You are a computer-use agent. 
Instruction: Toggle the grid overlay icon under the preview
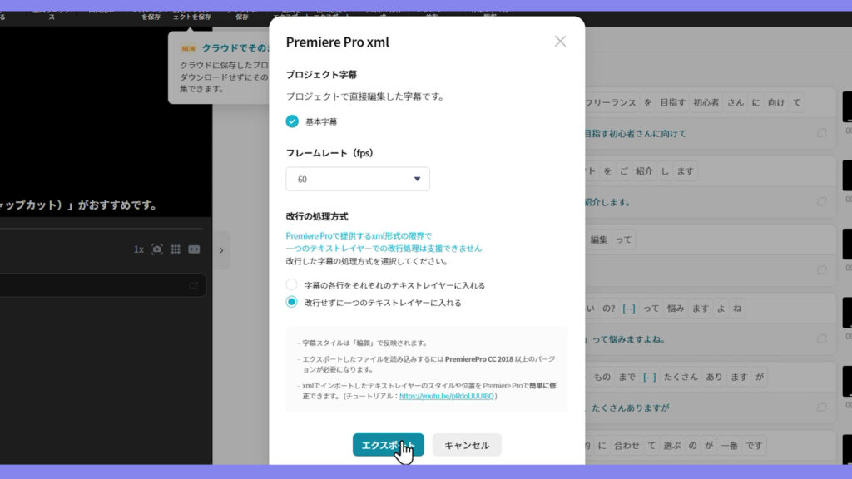[x=176, y=249]
